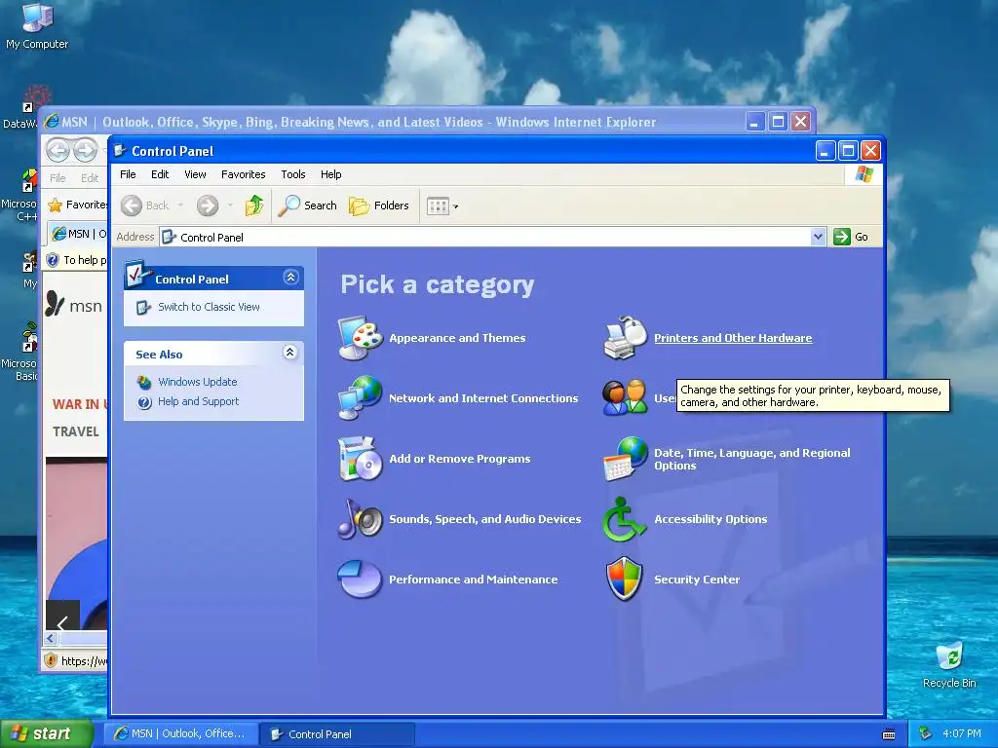Click the Favorites star in Internet Explorer
Image resolution: width=998 pixels, height=748 pixels.
[56, 205]
